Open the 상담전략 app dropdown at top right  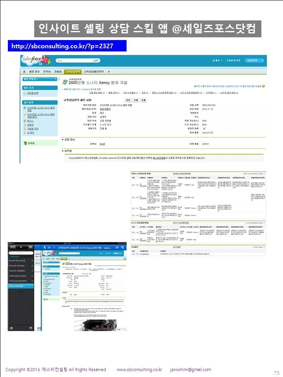255,60
